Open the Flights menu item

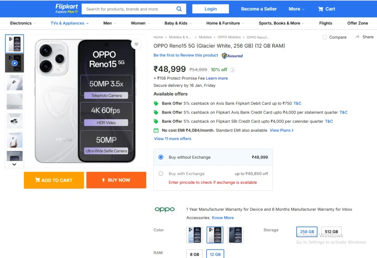click(325, 23)
